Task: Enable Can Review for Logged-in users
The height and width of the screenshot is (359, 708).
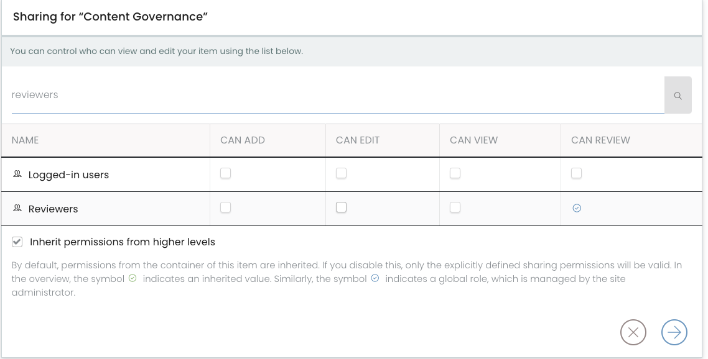Action: [577, 173]
